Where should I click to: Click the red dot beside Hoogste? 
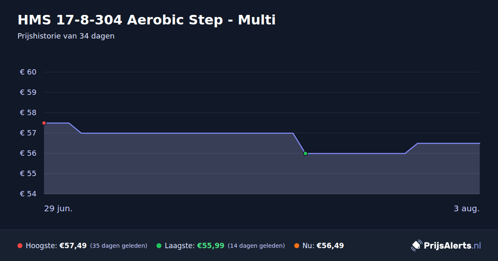click(x=20, y=246)
